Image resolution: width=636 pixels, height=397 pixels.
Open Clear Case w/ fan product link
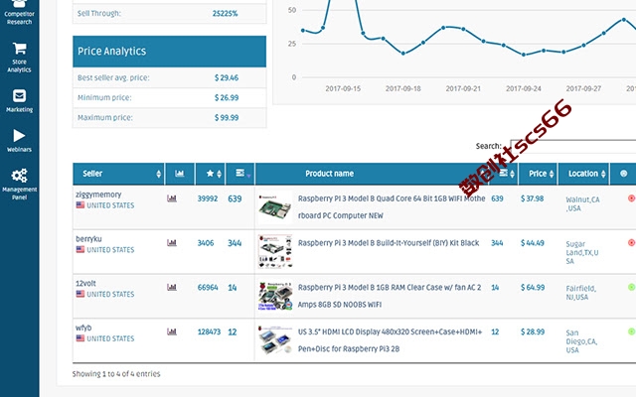coord(390,296)
